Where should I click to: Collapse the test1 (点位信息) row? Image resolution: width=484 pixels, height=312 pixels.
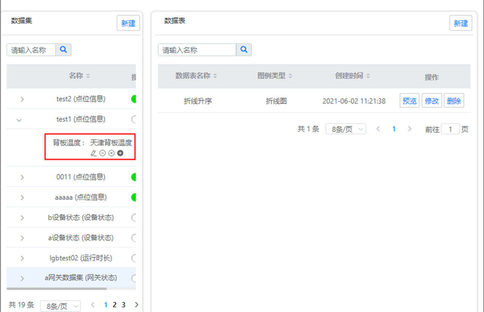tap(19, 120)
